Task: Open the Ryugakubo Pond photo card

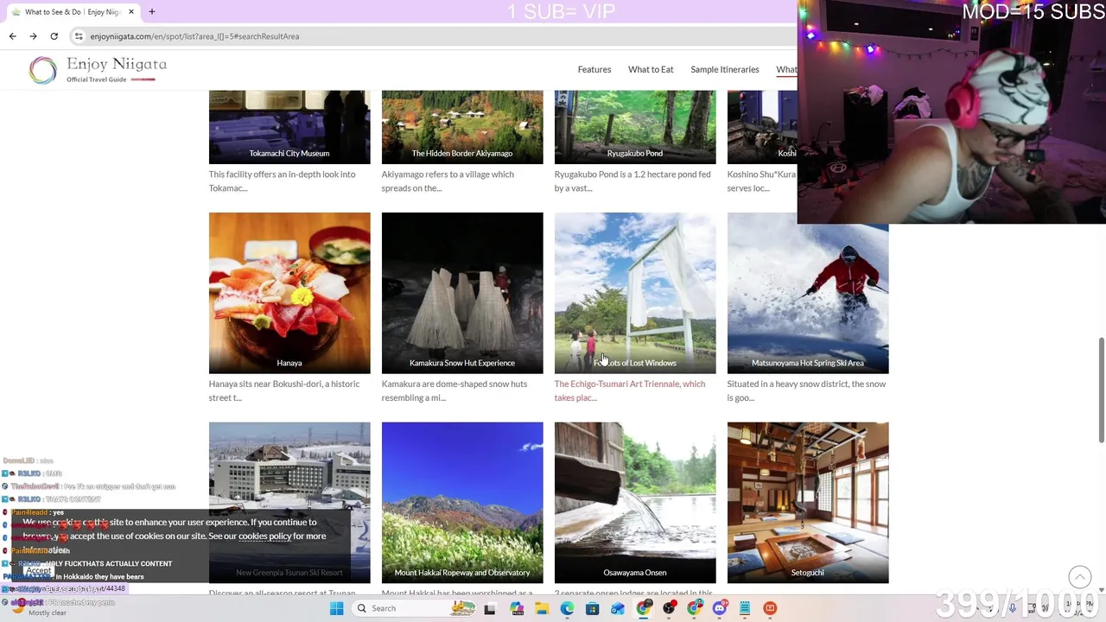Action: [x=635, y=127]
